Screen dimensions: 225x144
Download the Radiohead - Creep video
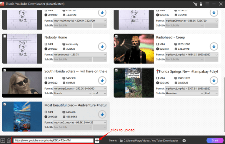click(x=214, y=46)
